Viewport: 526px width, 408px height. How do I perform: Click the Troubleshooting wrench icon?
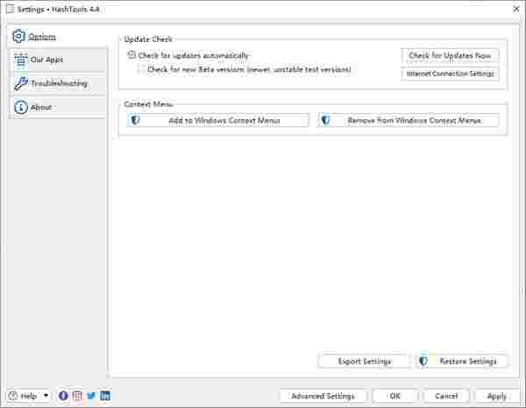(21, 83)
